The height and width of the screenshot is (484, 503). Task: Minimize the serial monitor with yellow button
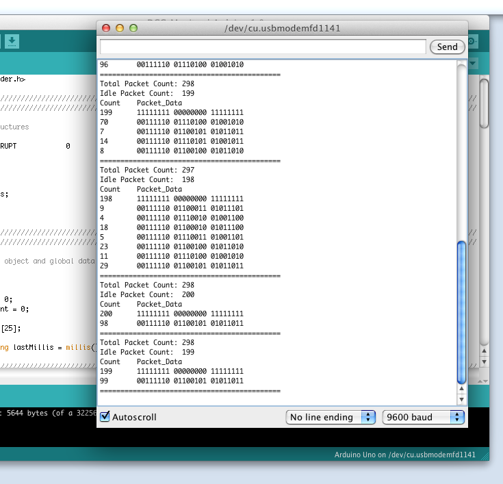pyautogui.click(x=120, y=28)
